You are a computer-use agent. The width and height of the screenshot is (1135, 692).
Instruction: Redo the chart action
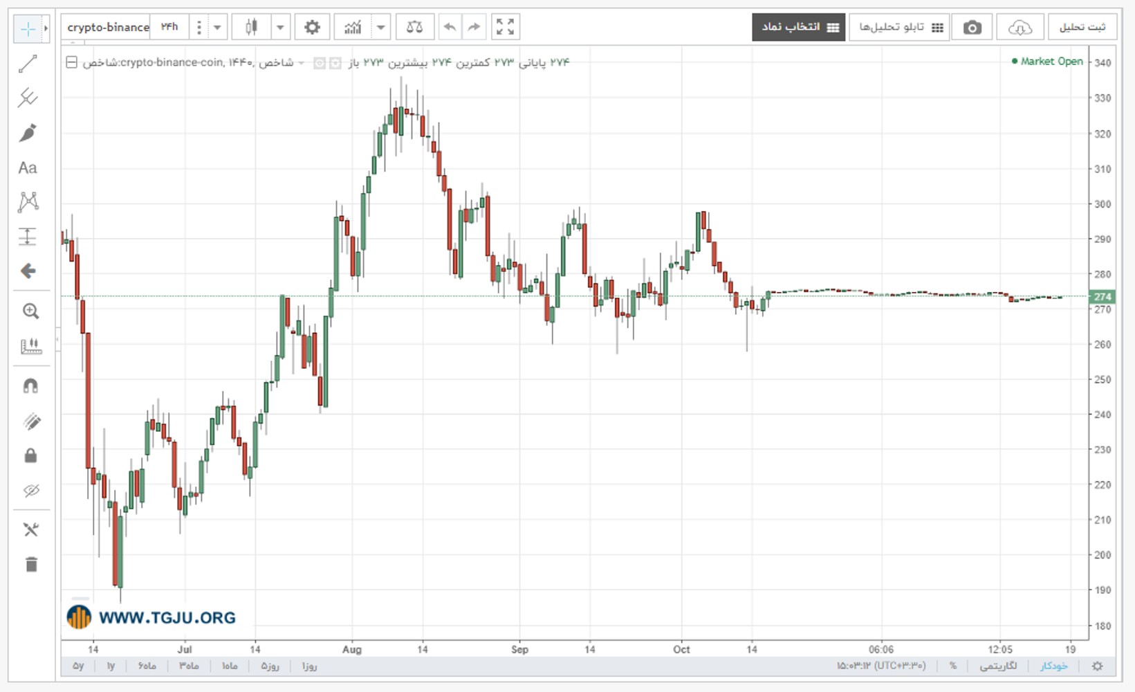(474, 27)
